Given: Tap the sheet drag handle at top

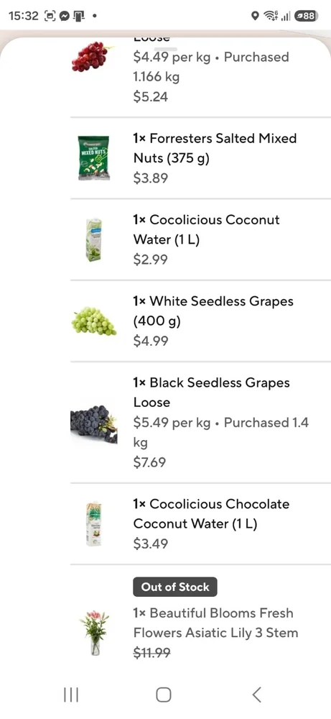Looking at the screenshot, I should pyautogui.click(x=165, y=48).
